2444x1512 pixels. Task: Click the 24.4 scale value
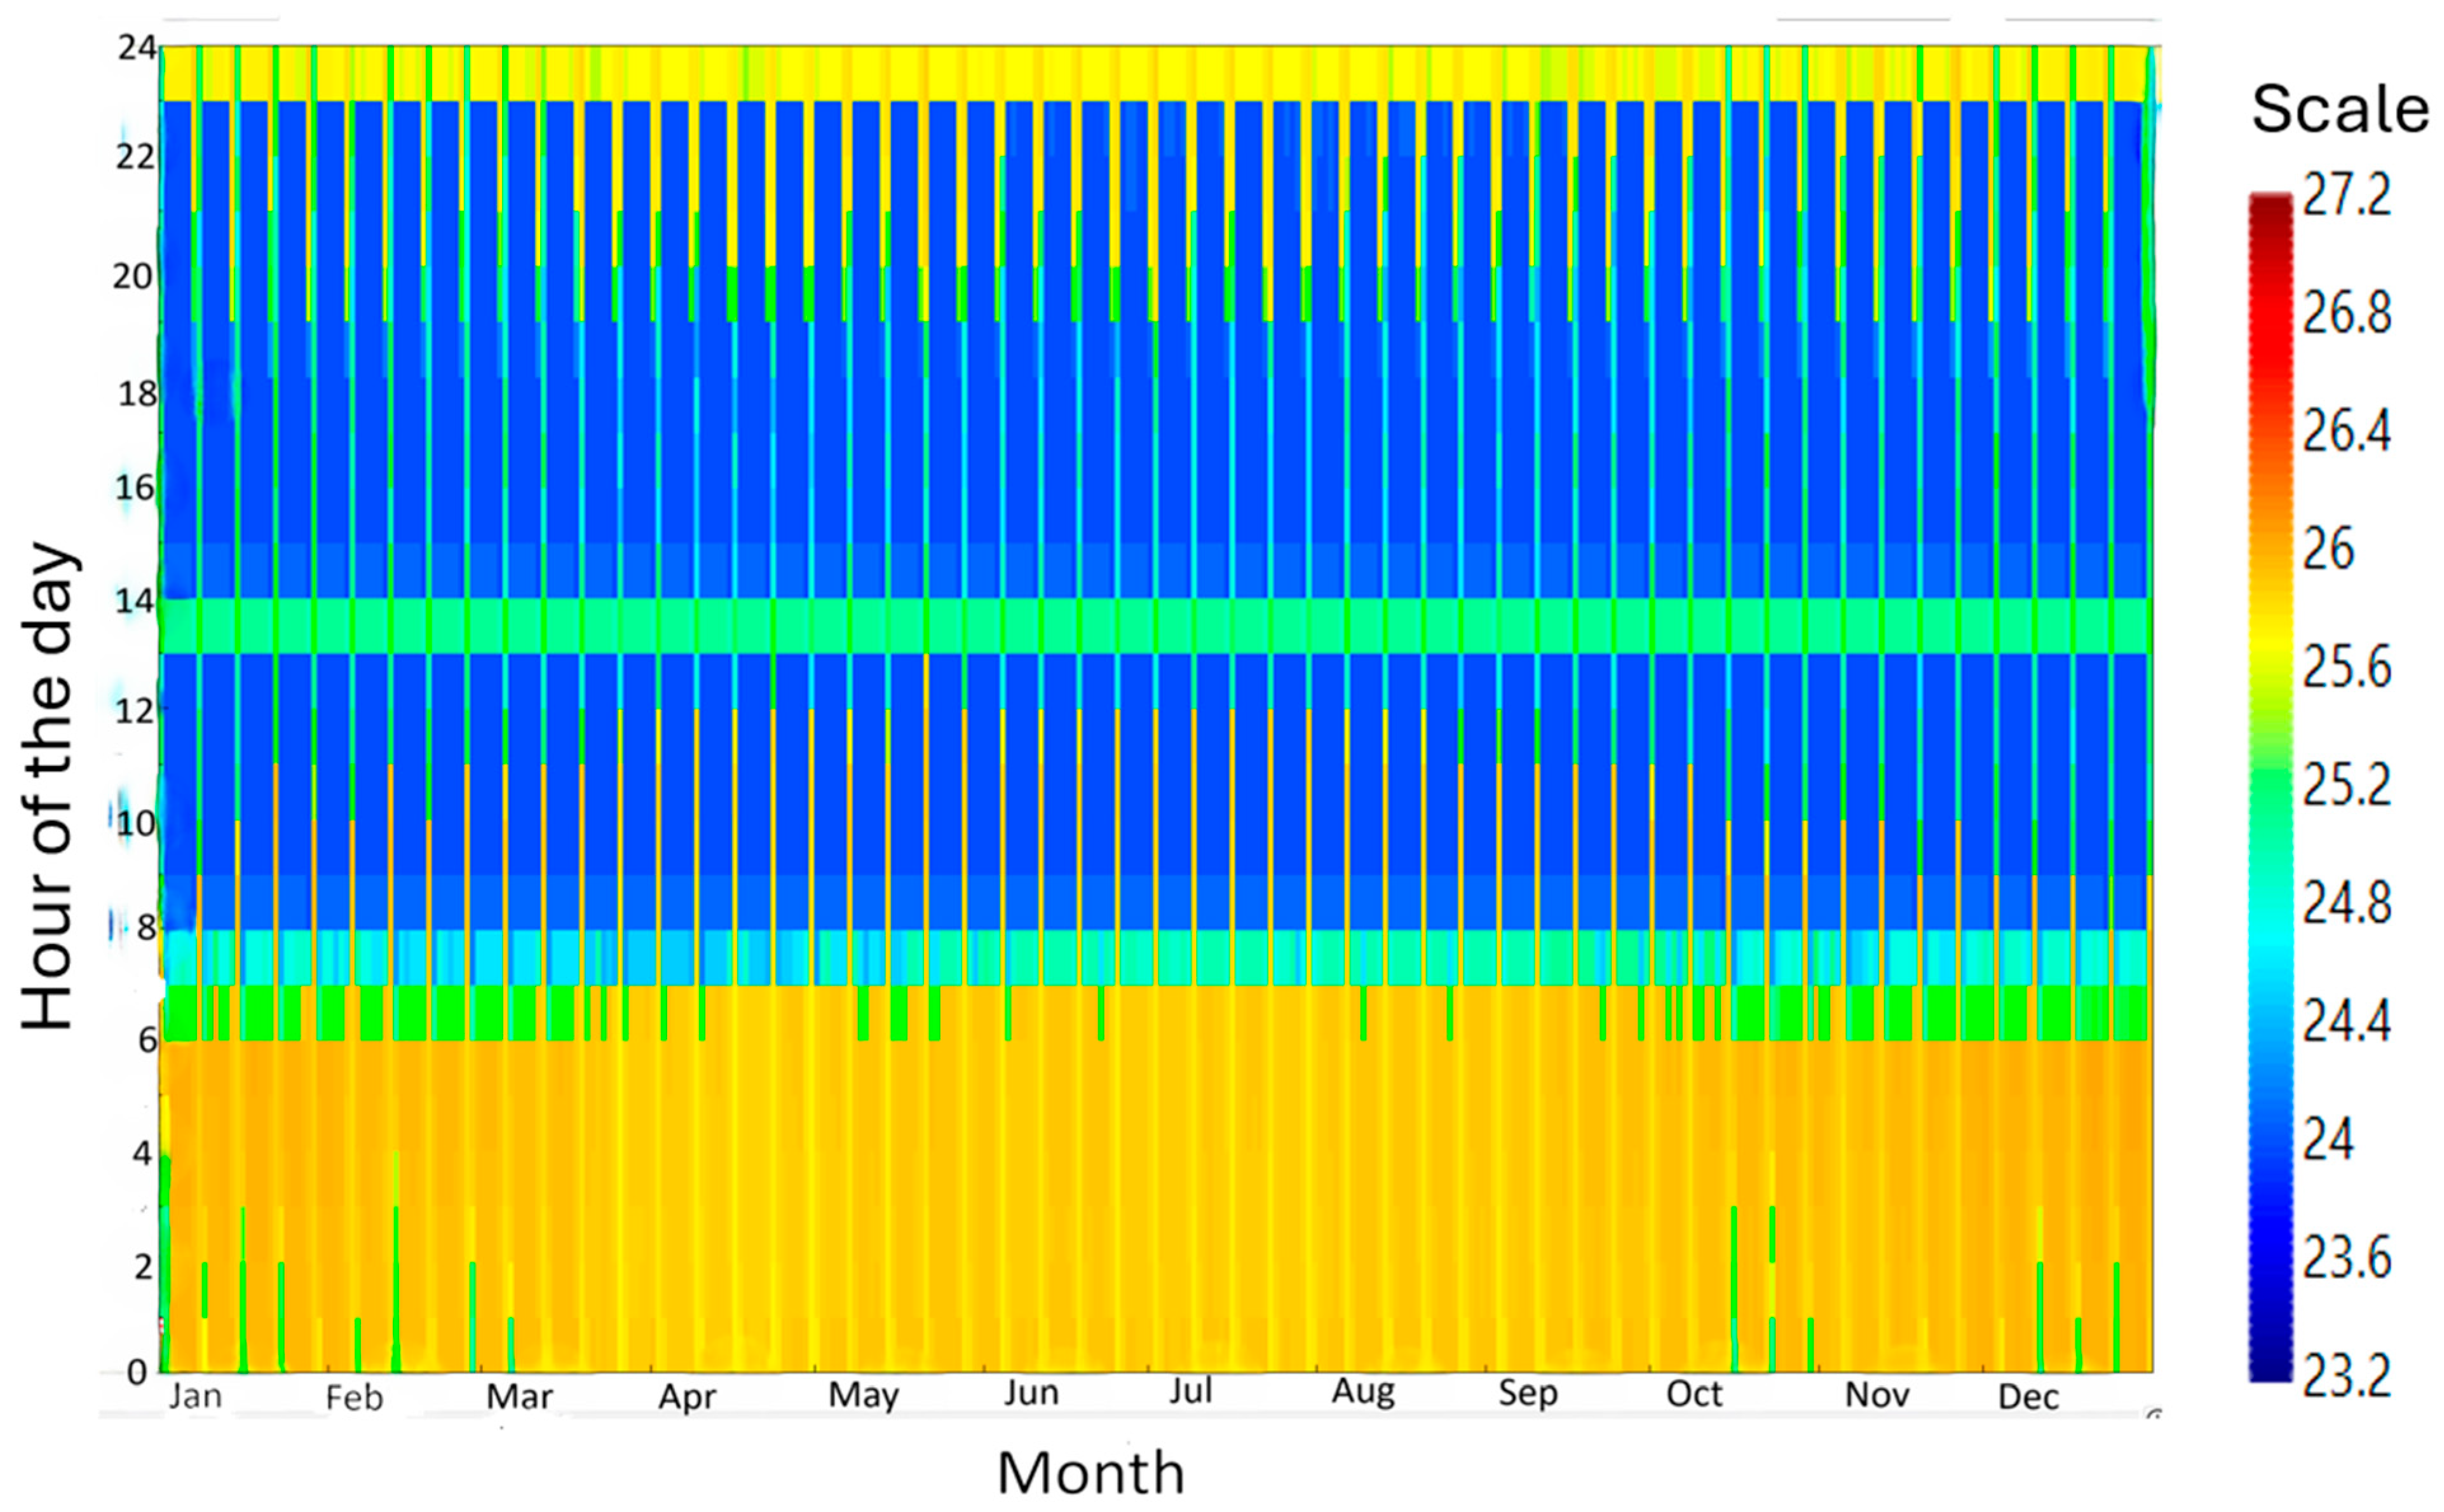click(x=2347, y=1021)
